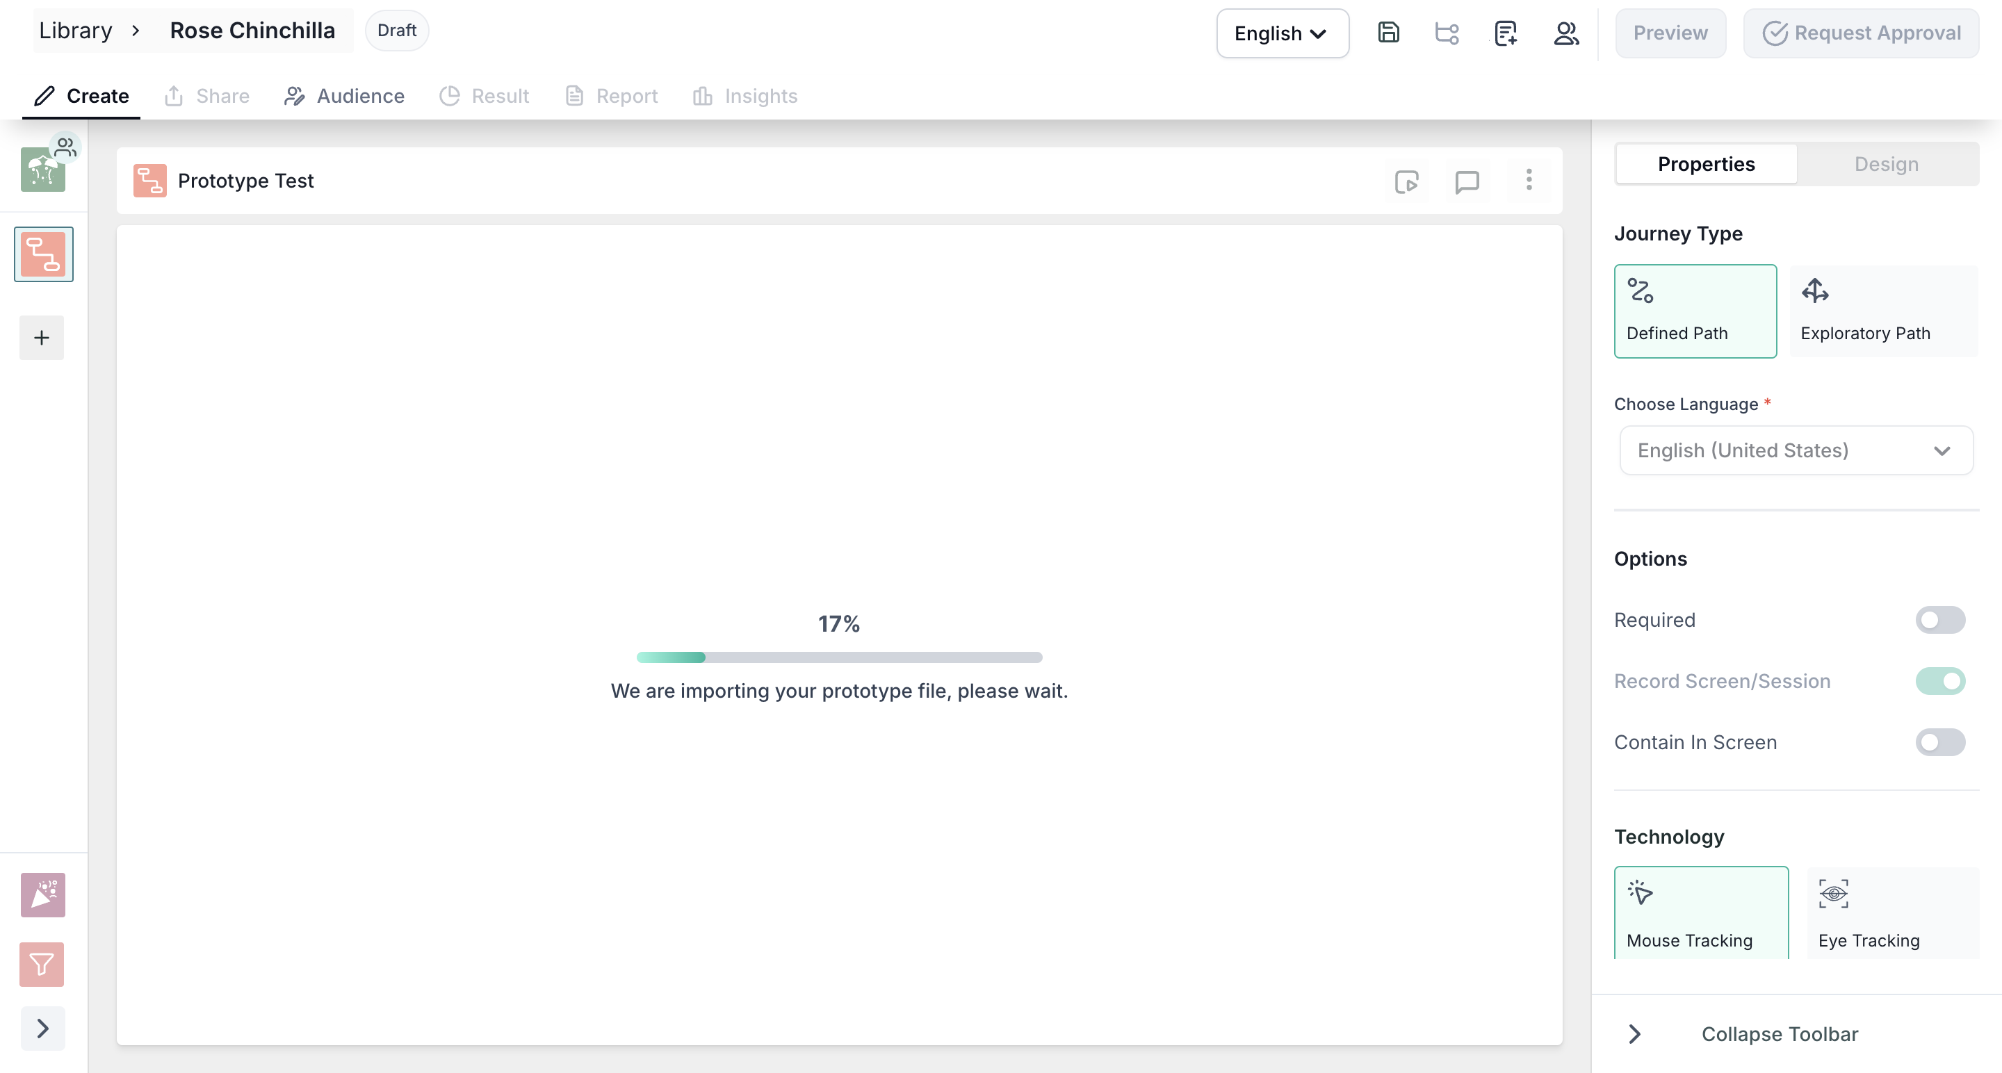2002x1073 pixels.
Task: Click the audience badge on welcome block
Action: point(66,147)
